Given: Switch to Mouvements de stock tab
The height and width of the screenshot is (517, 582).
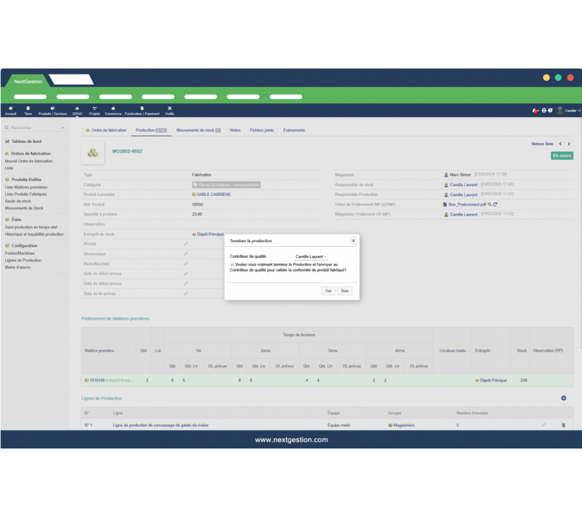Looking at the screenshot, I should click(x=198, y=131).
